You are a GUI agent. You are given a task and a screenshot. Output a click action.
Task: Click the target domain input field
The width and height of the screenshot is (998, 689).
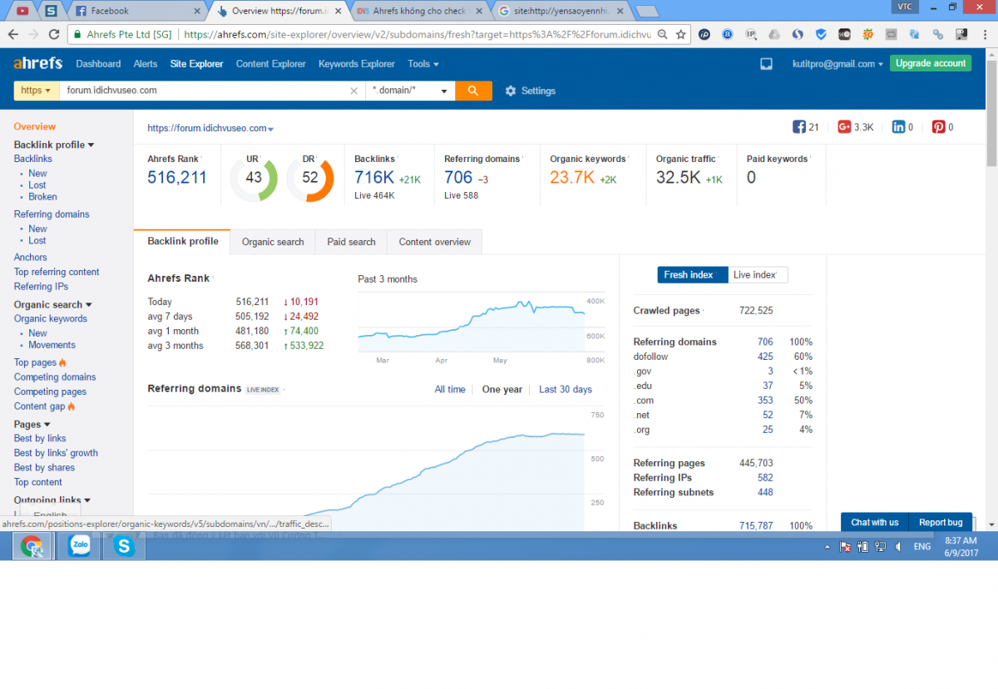[204, 91]
